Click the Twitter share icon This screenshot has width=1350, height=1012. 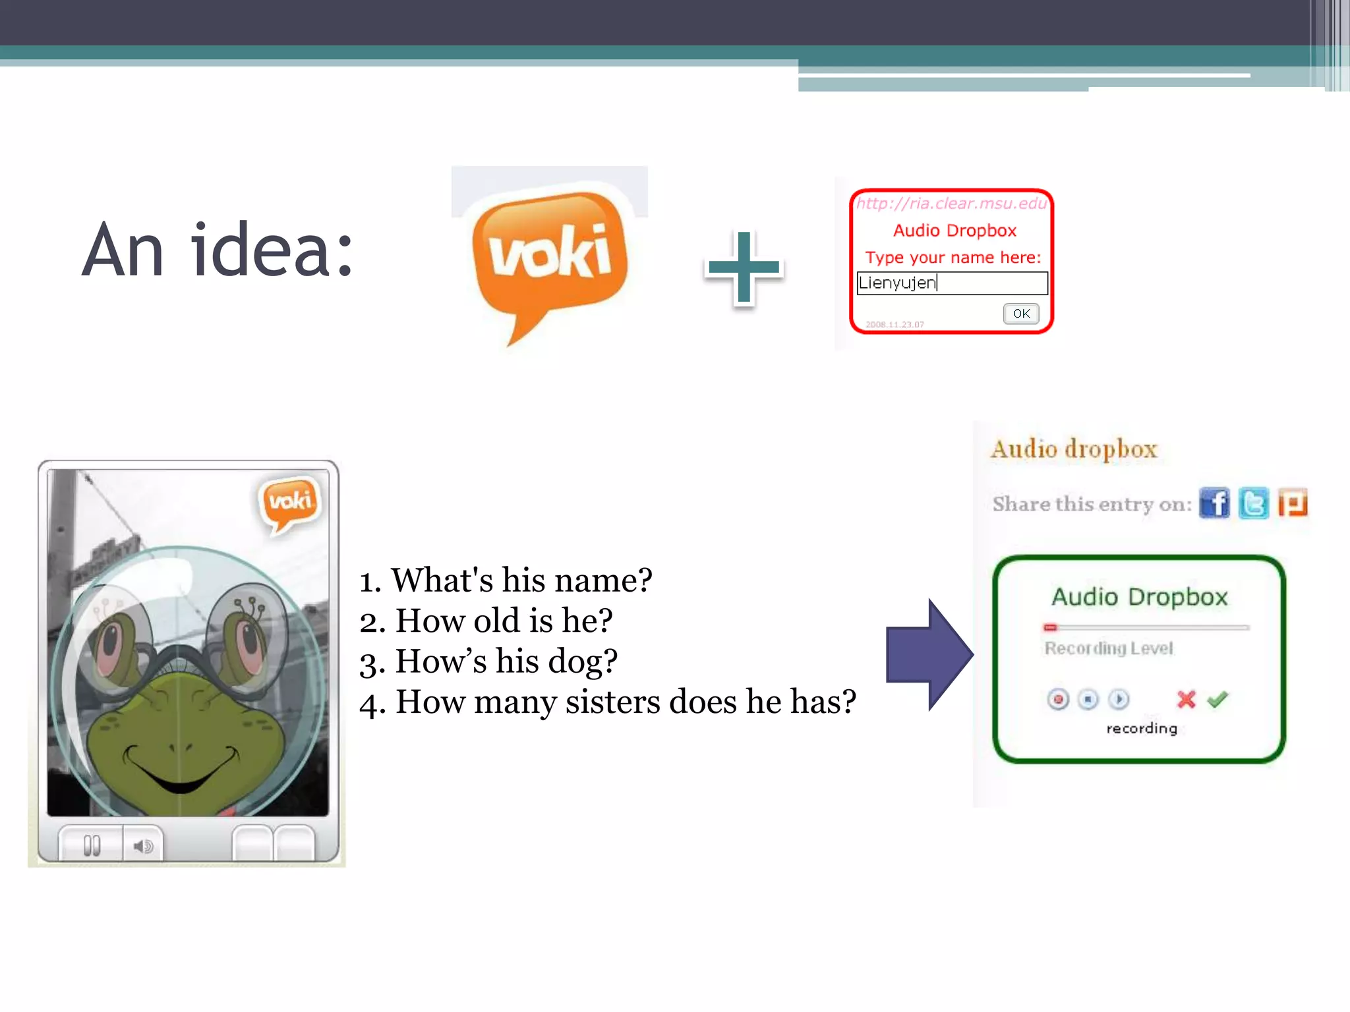[1253, 504]
